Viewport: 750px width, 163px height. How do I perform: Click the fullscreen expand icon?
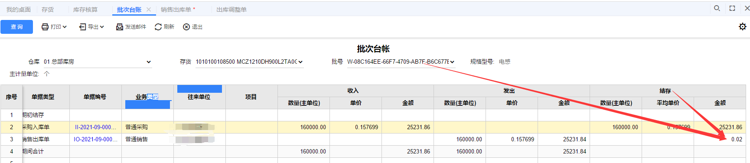coord(732,8)
